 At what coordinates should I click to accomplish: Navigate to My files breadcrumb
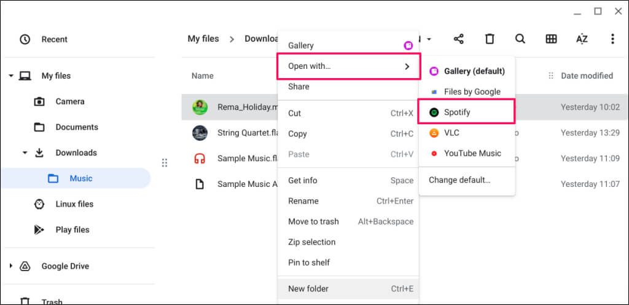click(x=203, y=39)
